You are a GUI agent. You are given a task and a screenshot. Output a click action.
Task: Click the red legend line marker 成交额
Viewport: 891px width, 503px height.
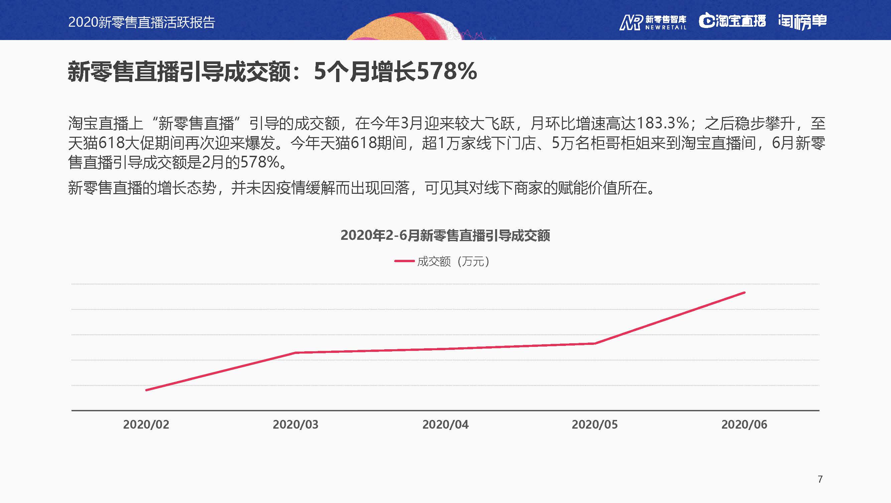point(404,261)
